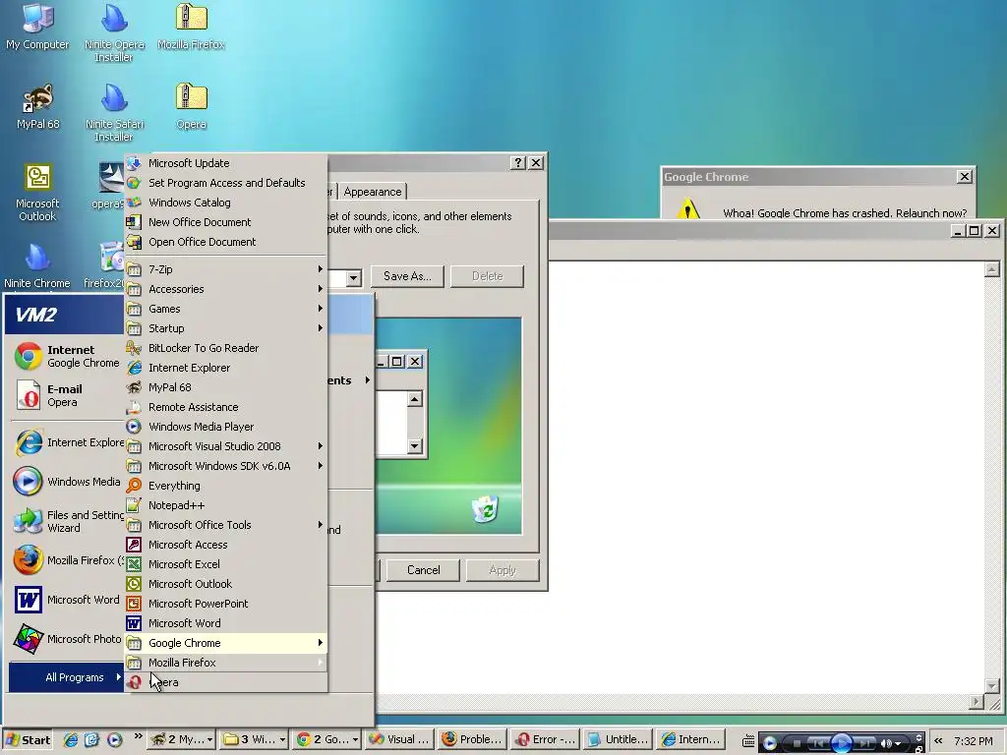
Task: Launch Microsoft Excel
Action: tap(225, 564)
